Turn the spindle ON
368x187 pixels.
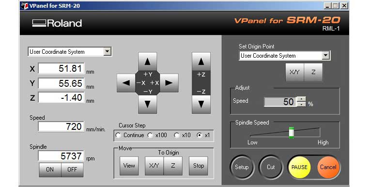(50, 170)
